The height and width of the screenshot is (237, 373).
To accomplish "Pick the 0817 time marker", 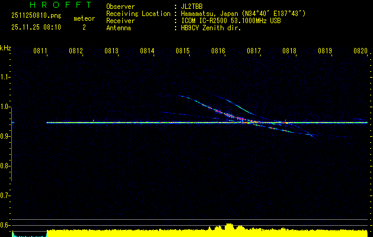I will (254, 52).
